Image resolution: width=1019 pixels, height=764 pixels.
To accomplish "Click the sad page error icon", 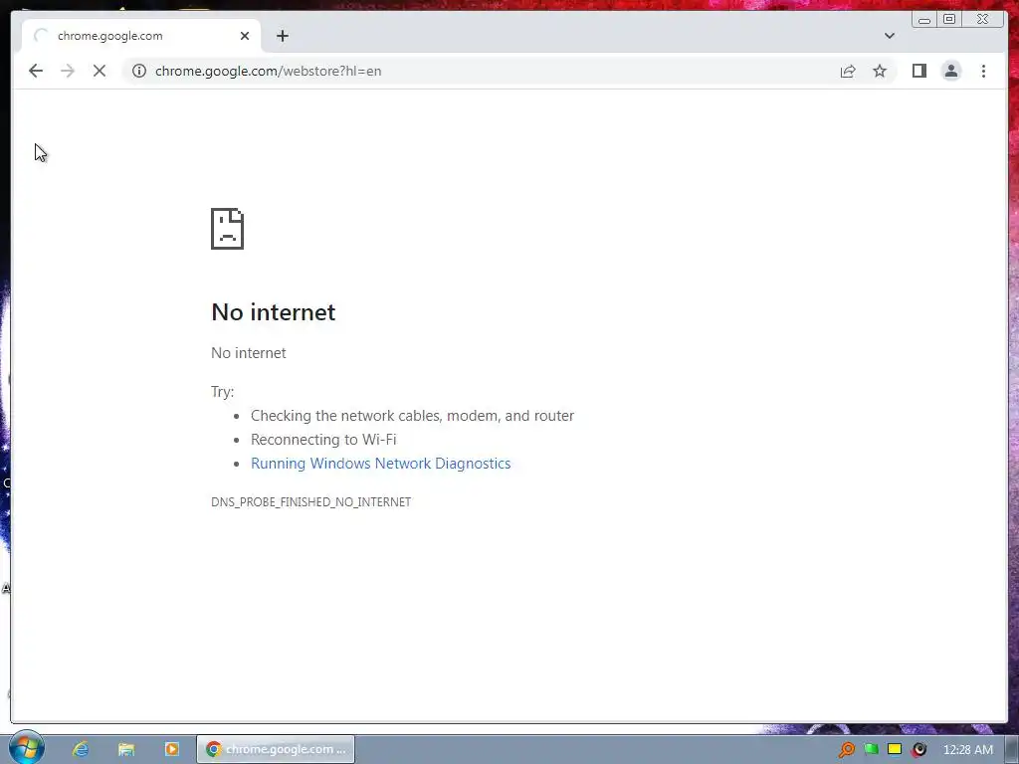I will click(x=228, y=229).
